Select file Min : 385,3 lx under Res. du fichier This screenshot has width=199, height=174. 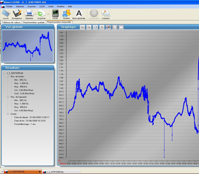click(x=21, y=80)
